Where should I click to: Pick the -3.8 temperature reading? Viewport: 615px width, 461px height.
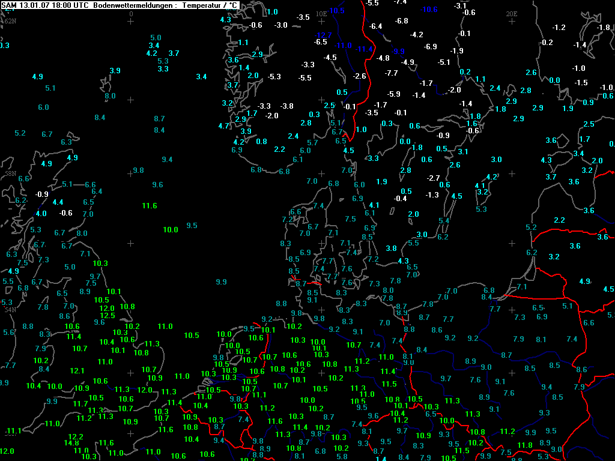[287, 106]
